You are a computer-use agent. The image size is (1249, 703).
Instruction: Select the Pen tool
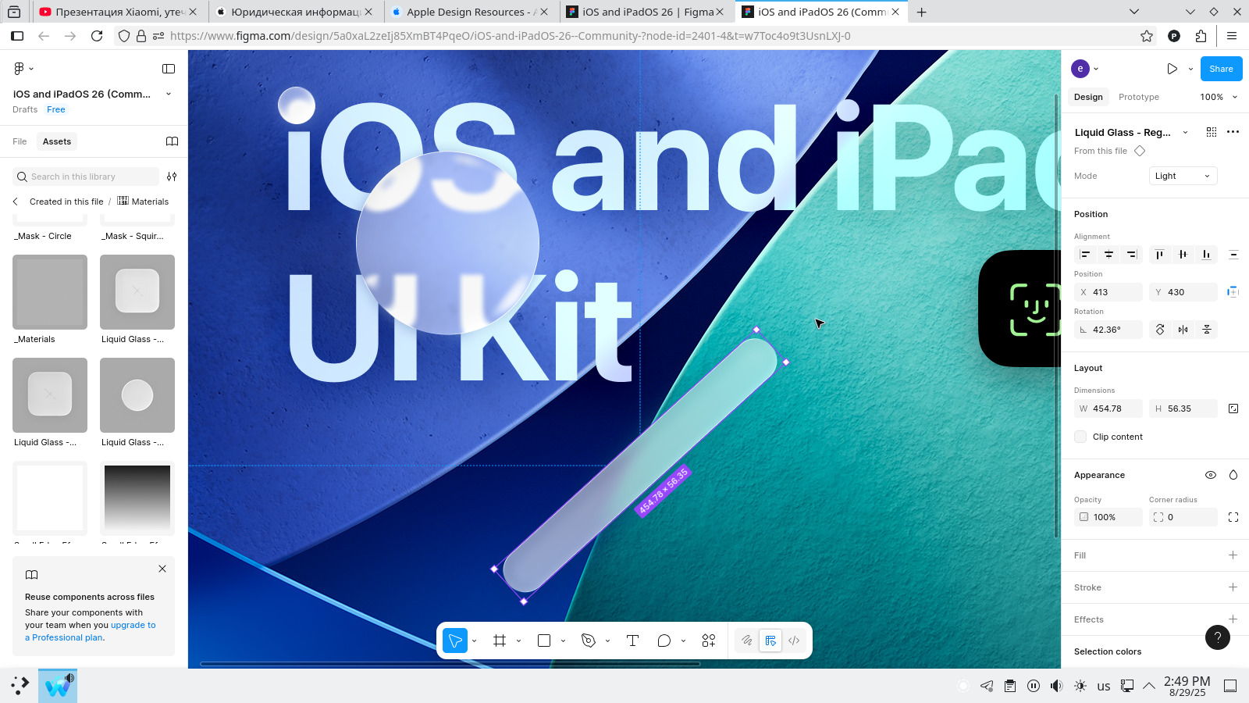coord(589,641)
